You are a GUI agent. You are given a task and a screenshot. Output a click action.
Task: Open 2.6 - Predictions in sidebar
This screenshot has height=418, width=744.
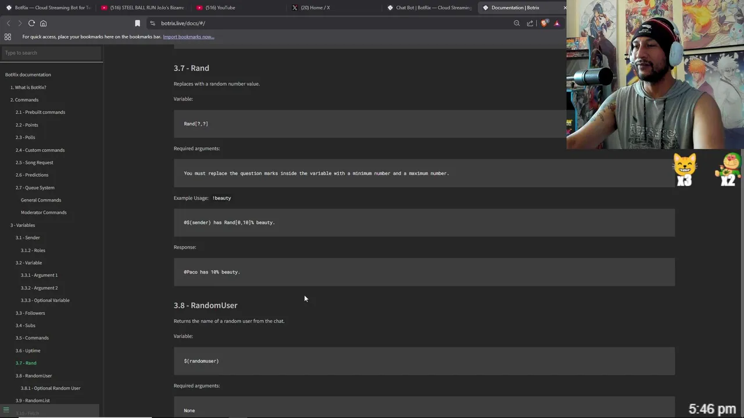32,175
